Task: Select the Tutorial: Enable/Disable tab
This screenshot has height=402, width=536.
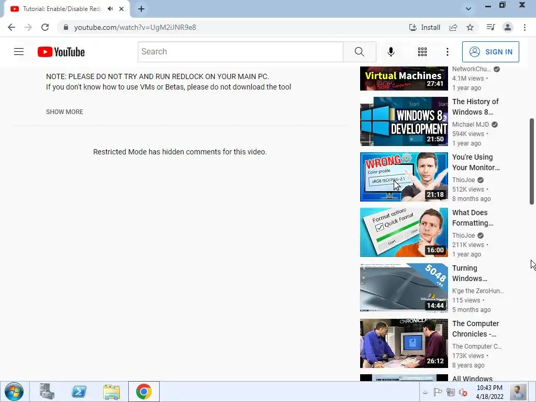Action: (x=62, y=9)
